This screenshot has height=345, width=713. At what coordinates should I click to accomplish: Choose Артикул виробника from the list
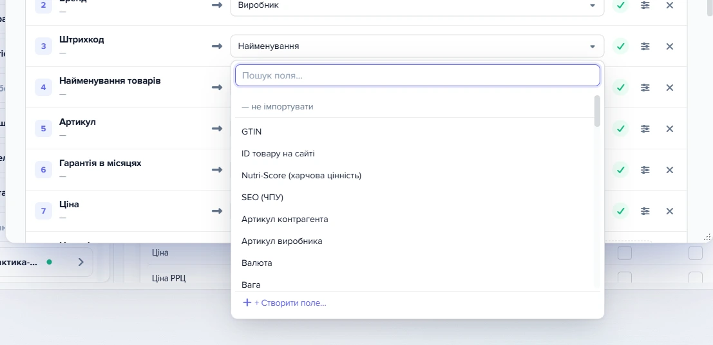414,241
